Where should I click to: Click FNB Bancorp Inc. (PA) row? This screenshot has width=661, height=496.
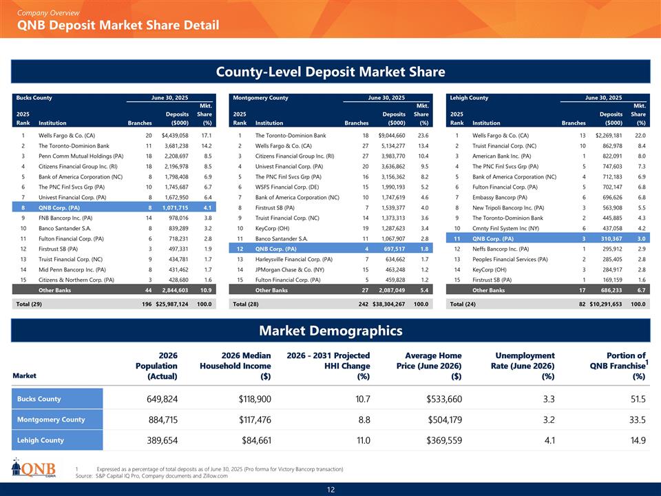click(114, 218)
